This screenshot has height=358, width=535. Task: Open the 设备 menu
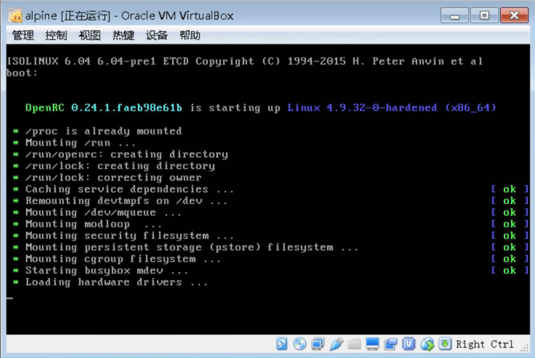pyautogui.click(x=157, y=35)
